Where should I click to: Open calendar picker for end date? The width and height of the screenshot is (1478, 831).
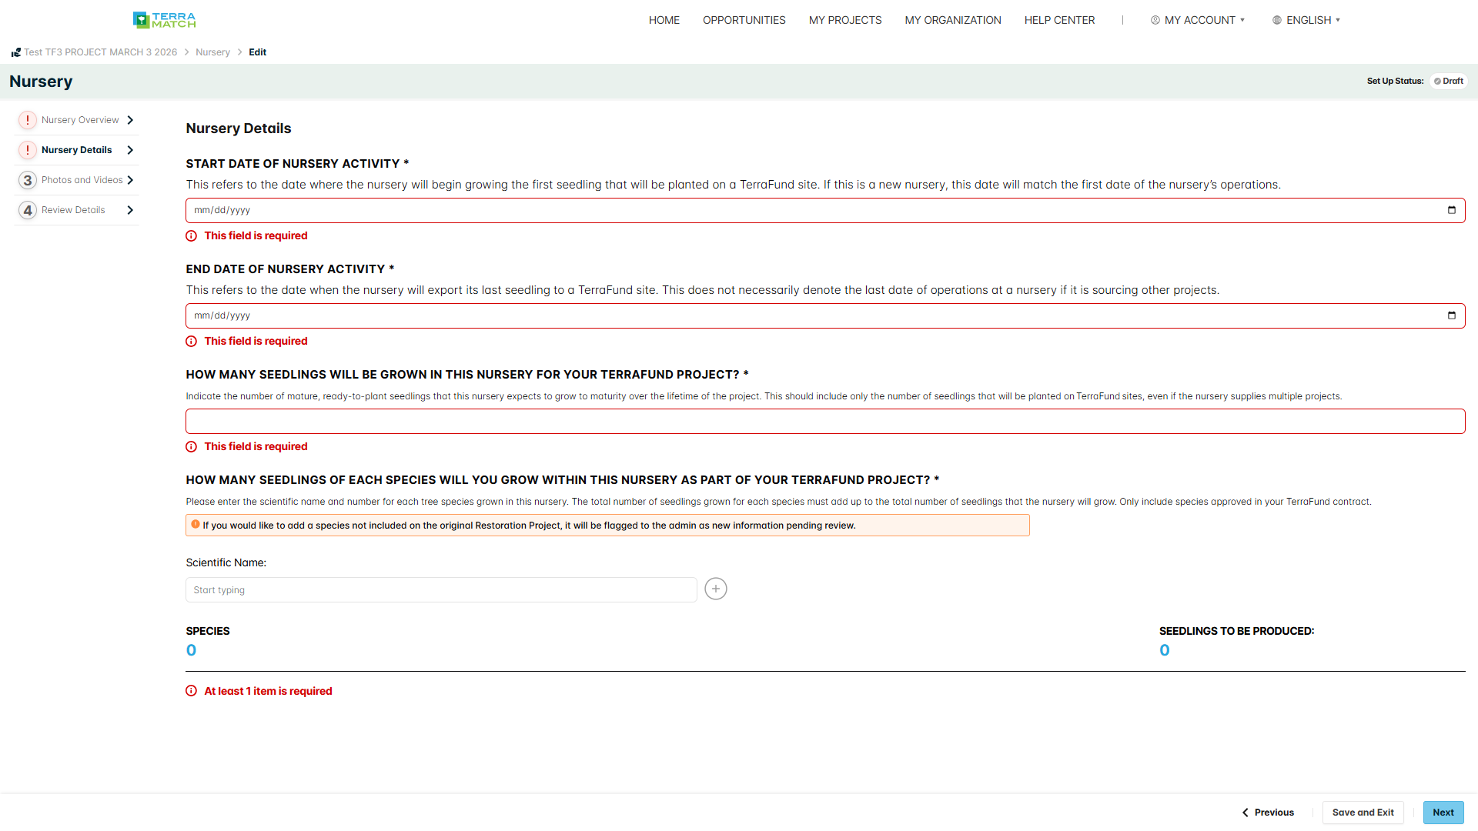(1452, 315)
